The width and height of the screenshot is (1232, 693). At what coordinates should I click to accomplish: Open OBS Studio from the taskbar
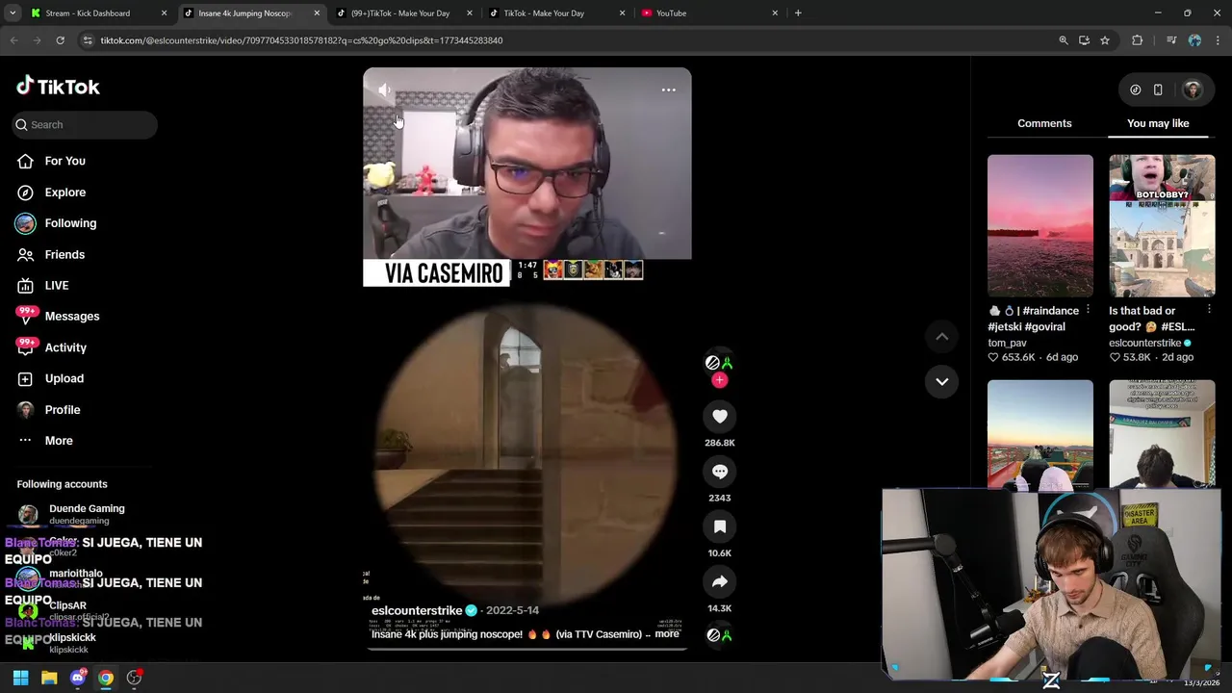click(x=134, y=679)
